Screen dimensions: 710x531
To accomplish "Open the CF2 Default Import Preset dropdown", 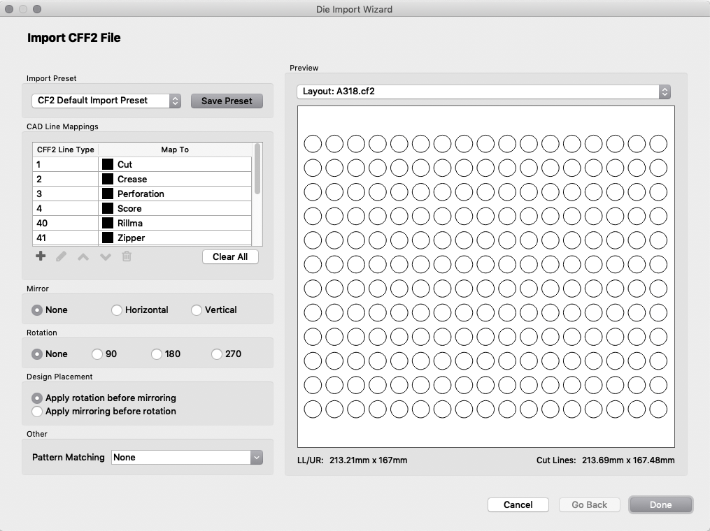I will tap(106, 101).
